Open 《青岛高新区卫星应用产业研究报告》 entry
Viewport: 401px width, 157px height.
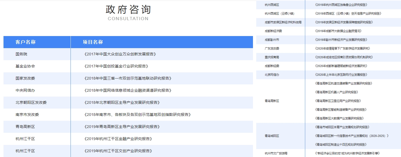tap(338, 101)
